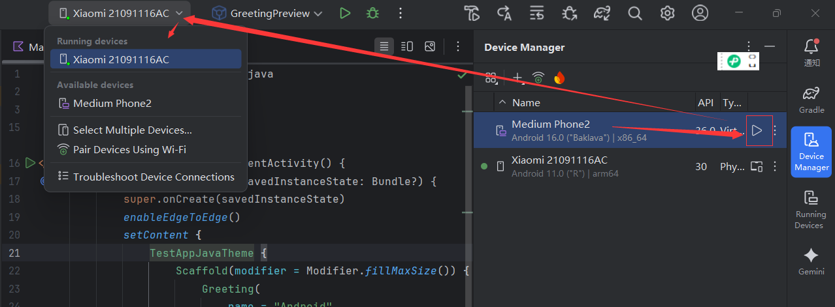Open Firebase flame icon in Device Manager
Viewport: 835px width, 307px height.
559,78
